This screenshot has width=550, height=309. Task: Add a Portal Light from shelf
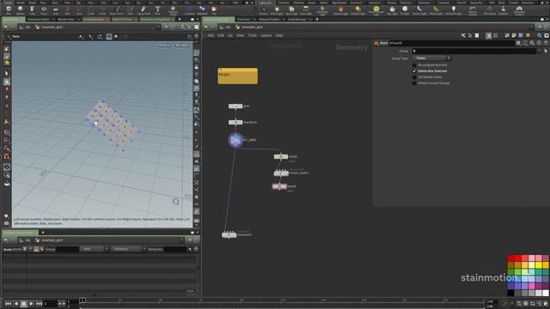(x=436, y=9)
